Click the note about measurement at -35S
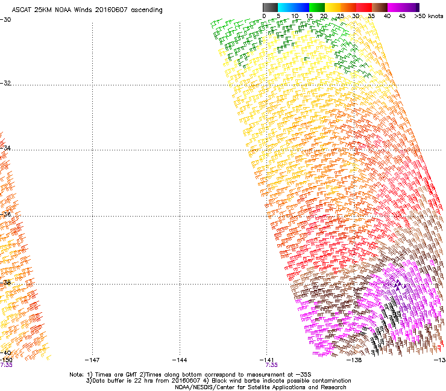This screenshot has height=391, width=446. [x=225, y=375]
